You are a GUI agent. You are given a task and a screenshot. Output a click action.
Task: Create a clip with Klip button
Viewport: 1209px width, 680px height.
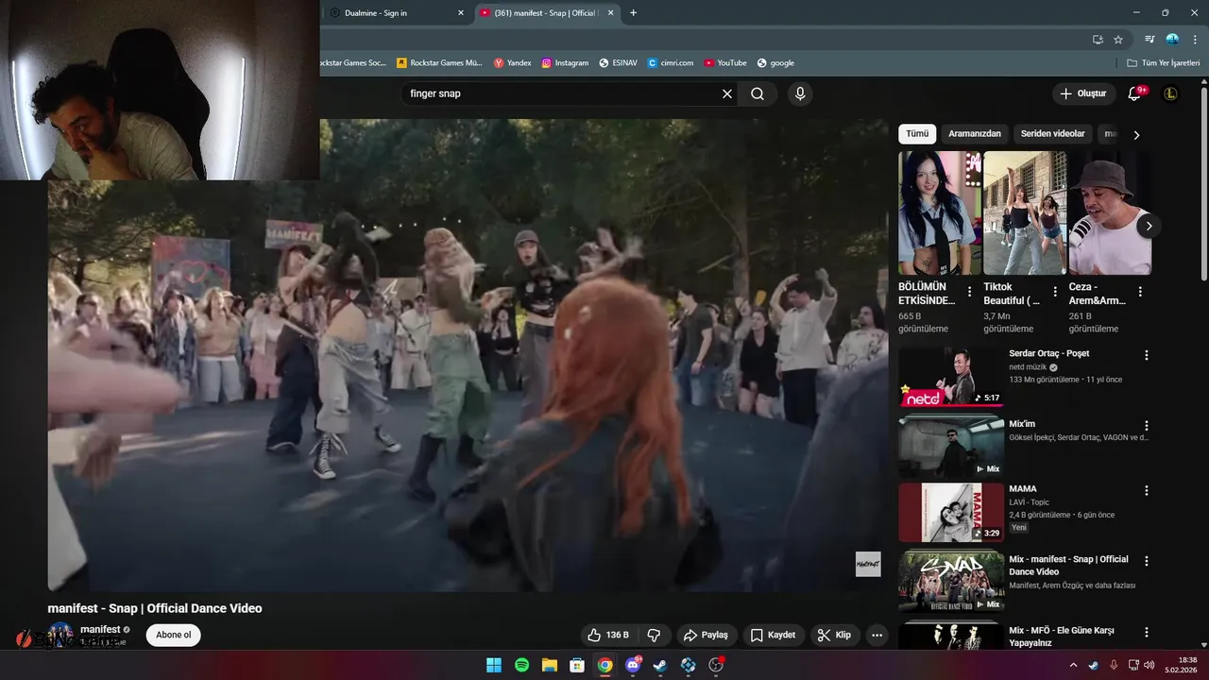[834, 635]
